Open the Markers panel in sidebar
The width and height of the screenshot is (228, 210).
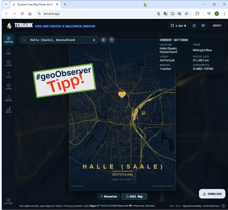point(9,98)
